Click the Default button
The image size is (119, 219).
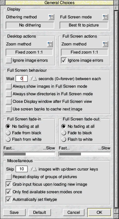pyautogui.click(x=40, y=213)
